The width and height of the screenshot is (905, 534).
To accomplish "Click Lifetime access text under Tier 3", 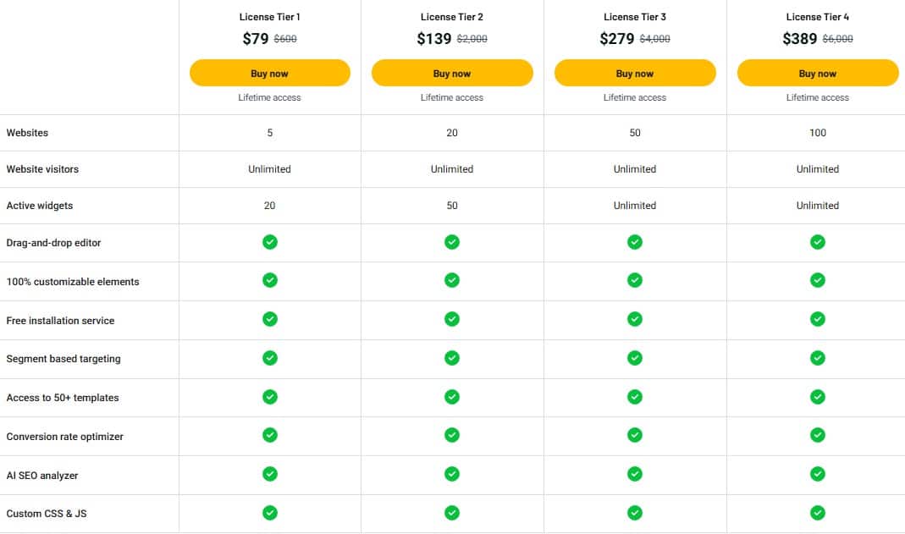I will click(635, 98).
